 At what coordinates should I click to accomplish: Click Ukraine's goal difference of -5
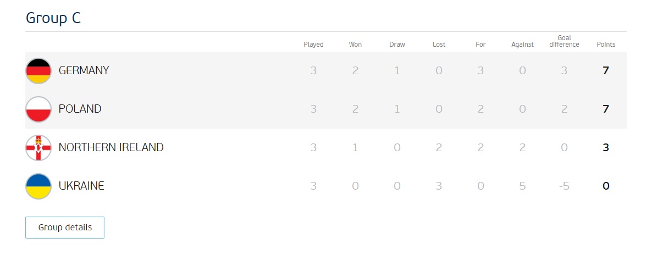[x=564, y=186]
